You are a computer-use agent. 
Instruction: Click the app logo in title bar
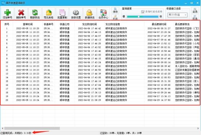tap(3, 3)
